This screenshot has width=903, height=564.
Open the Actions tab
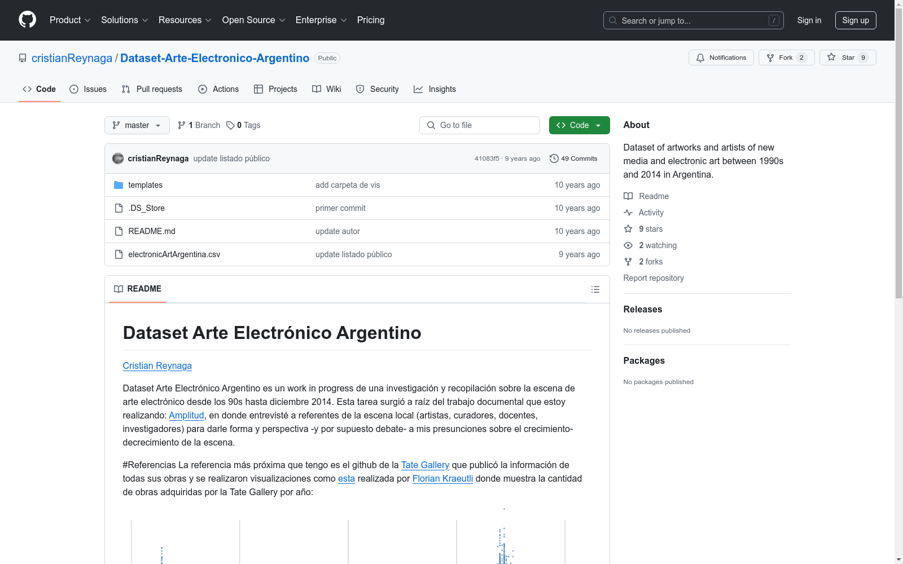218,89
